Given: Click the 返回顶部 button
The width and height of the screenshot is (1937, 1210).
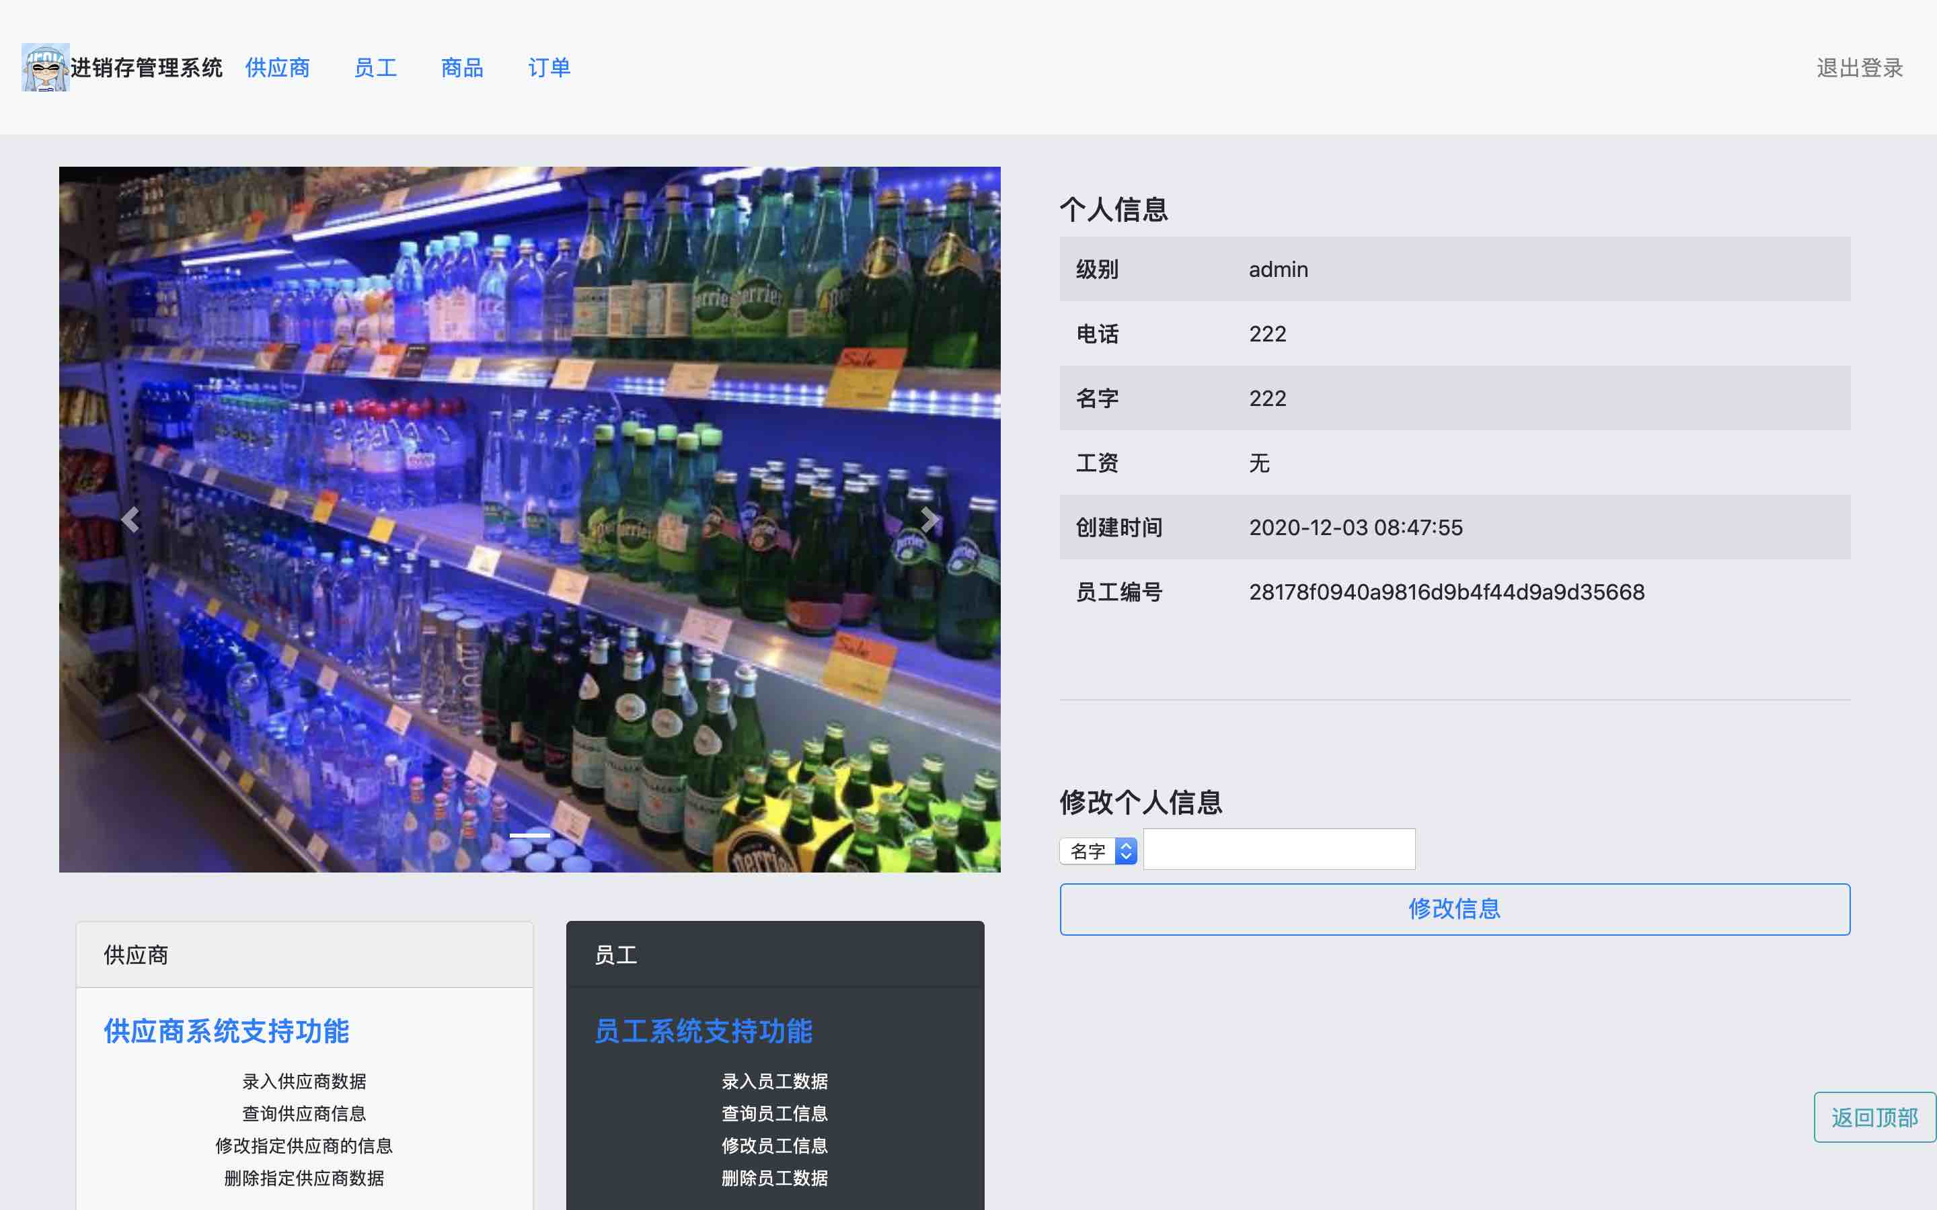Looking at the screenshot, I should coord(1874,1117).
